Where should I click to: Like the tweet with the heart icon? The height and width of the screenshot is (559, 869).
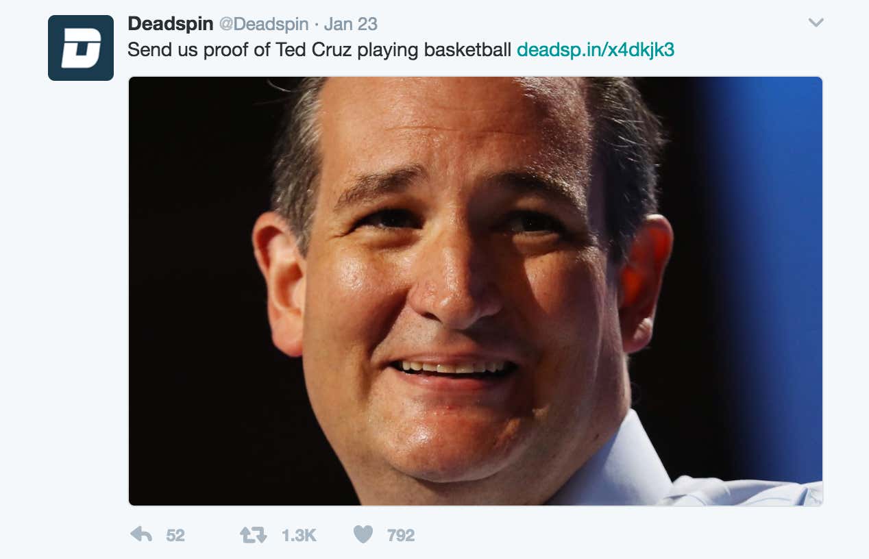[363, 534]
